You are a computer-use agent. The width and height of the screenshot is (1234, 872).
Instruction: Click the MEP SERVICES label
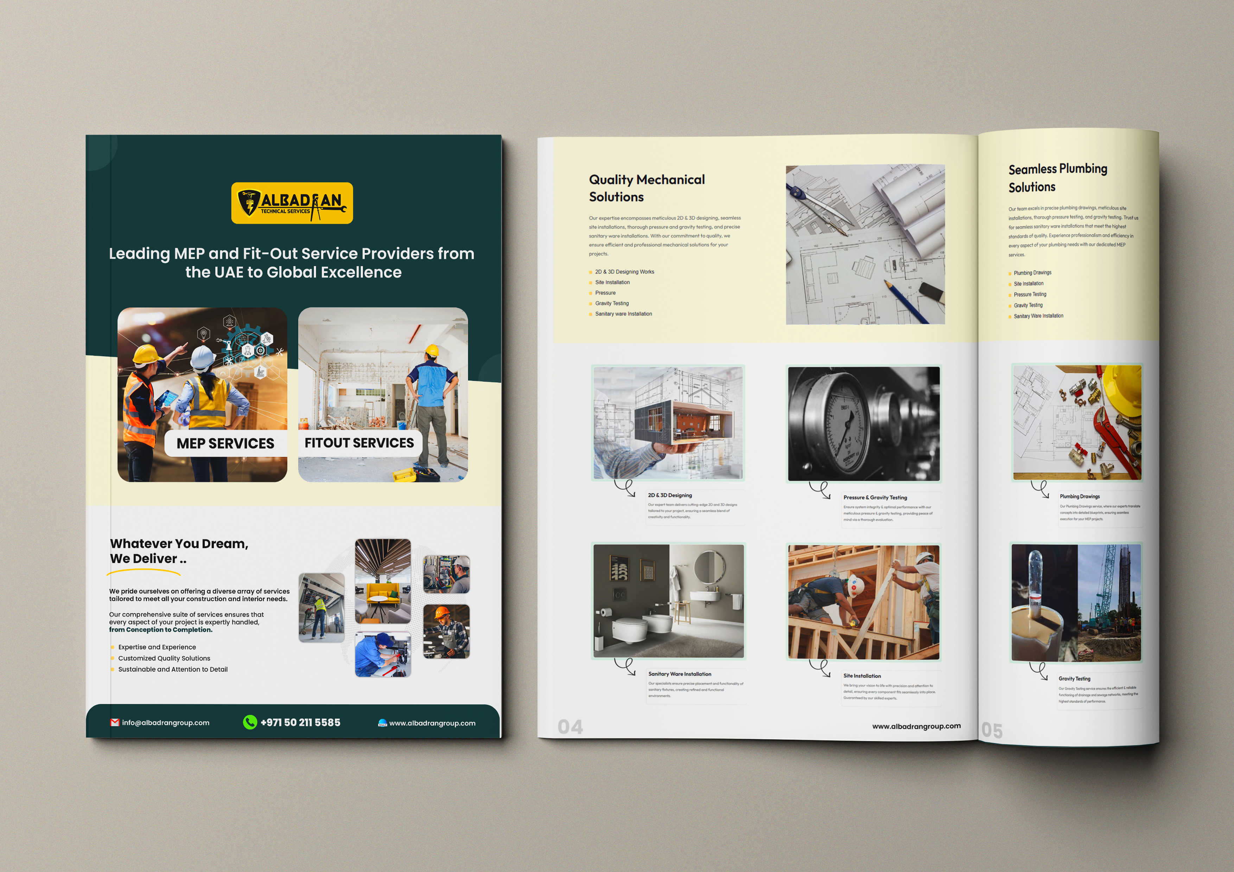(x=225, y=443)
